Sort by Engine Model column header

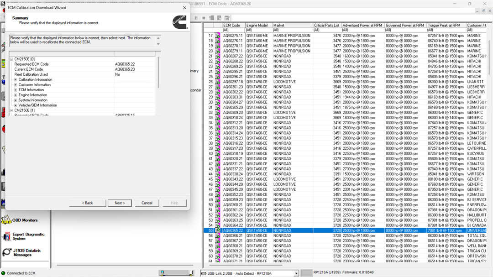(x=258, y=26)
